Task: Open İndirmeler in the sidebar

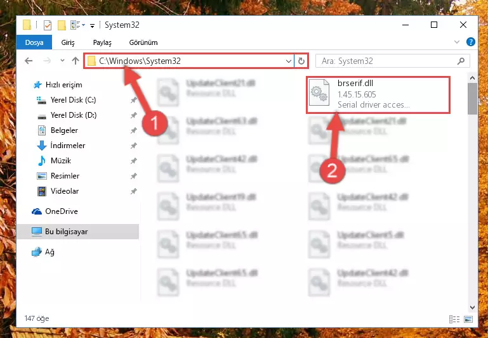Action: tap(68, 146)
